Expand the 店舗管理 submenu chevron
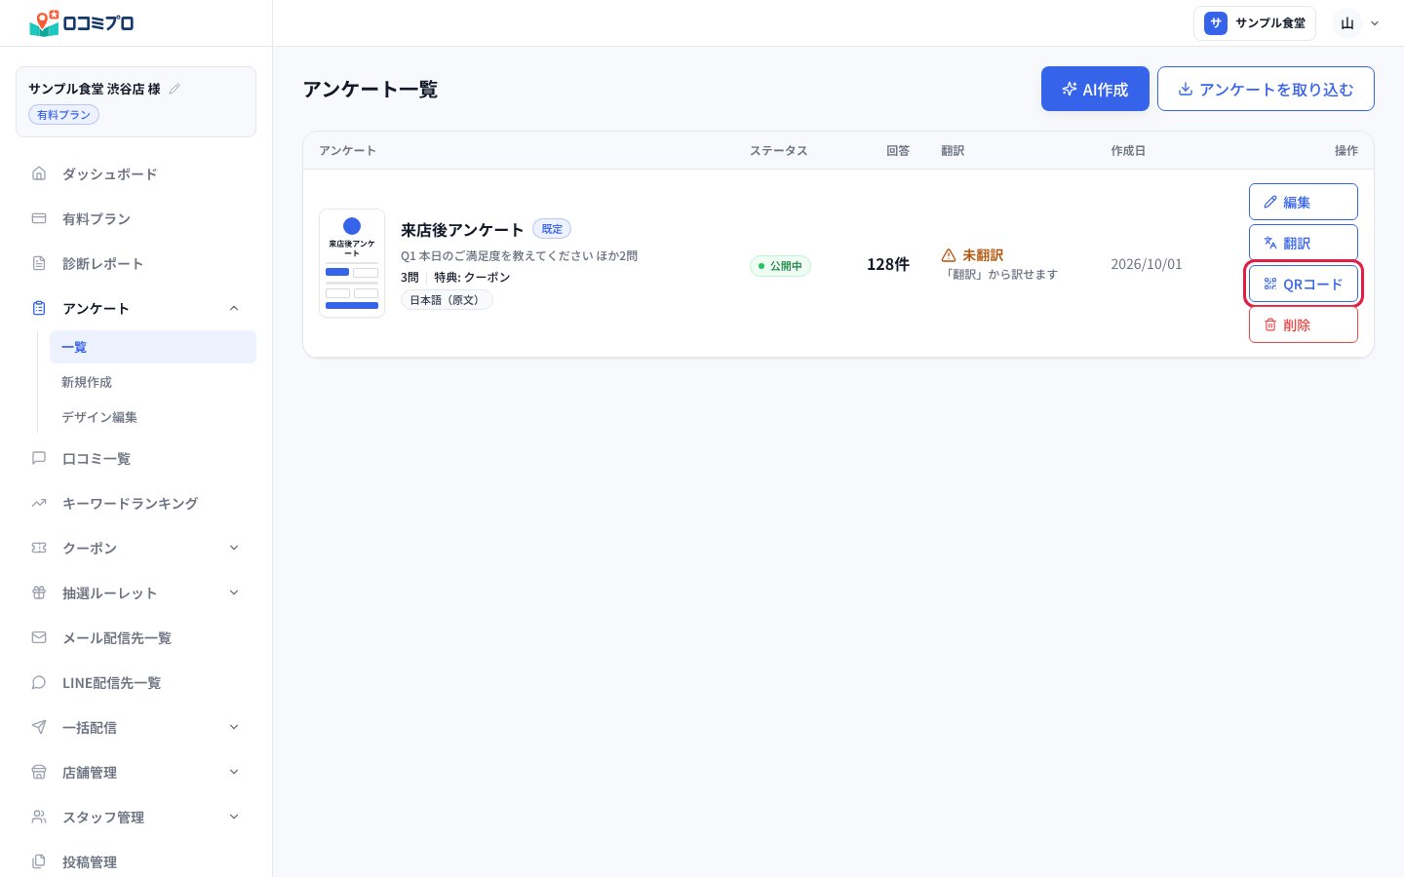 click(234, 772)
